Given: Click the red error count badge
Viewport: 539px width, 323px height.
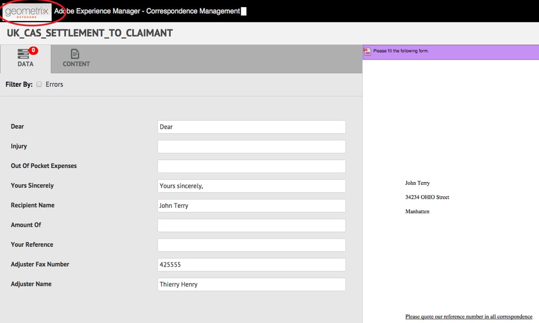Looking at the screenshot, I should [x=33, y=49].
